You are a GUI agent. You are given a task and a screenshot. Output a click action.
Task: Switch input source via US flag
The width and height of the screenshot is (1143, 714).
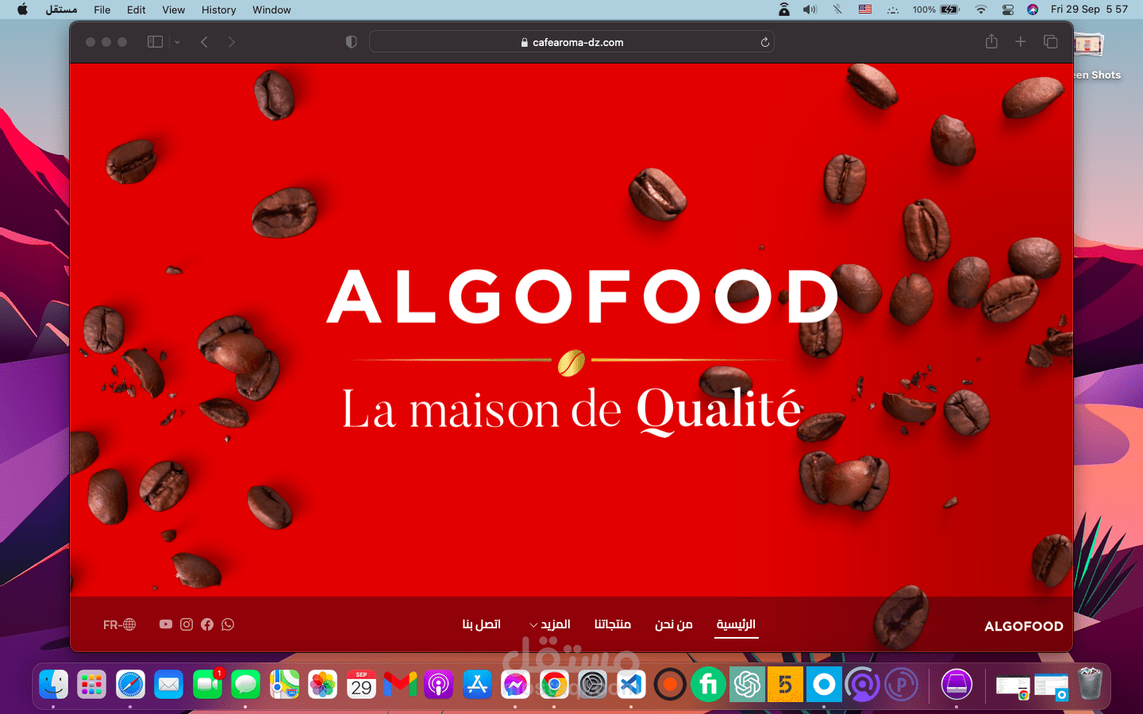pyautogui.click(x=865, y=10)
